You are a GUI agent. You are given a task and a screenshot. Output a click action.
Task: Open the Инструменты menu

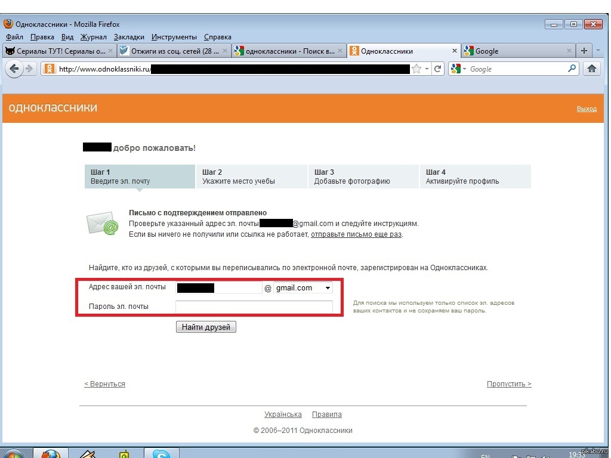(174, 37)
